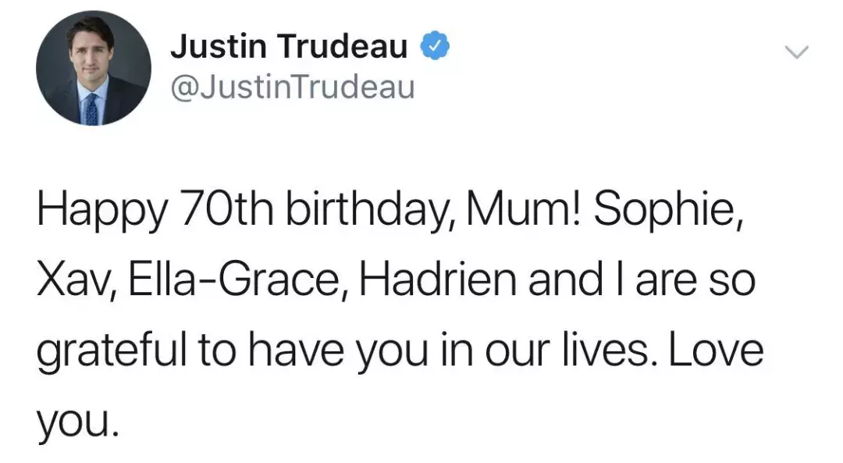Open Justin Trudeau's profile picture
The height and width of the screenshot is (463, 843).
pos(94,68)
